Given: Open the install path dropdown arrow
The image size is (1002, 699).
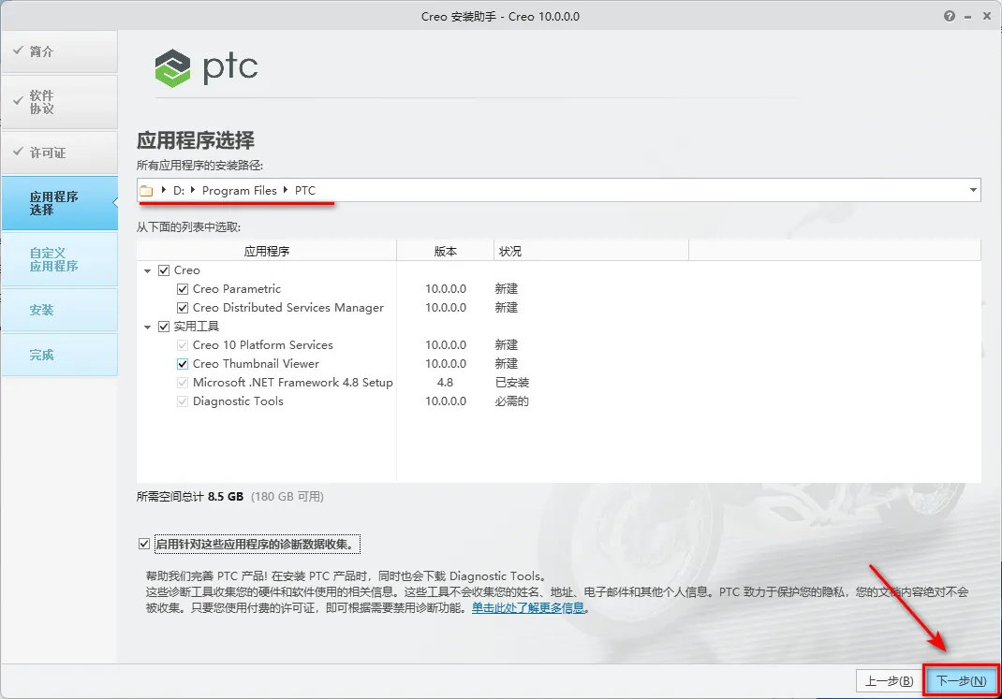Looking at the screenshot, I should pos(973,190).
